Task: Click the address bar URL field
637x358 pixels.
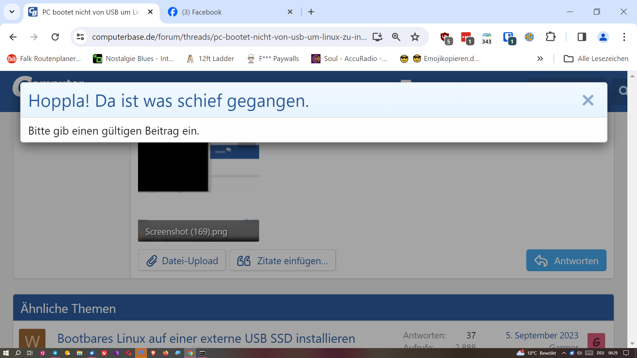Action: pos(229,37)
